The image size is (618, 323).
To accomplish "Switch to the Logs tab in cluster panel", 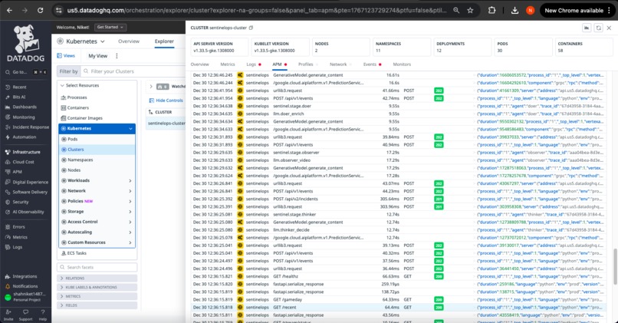I will click(251, 64).
